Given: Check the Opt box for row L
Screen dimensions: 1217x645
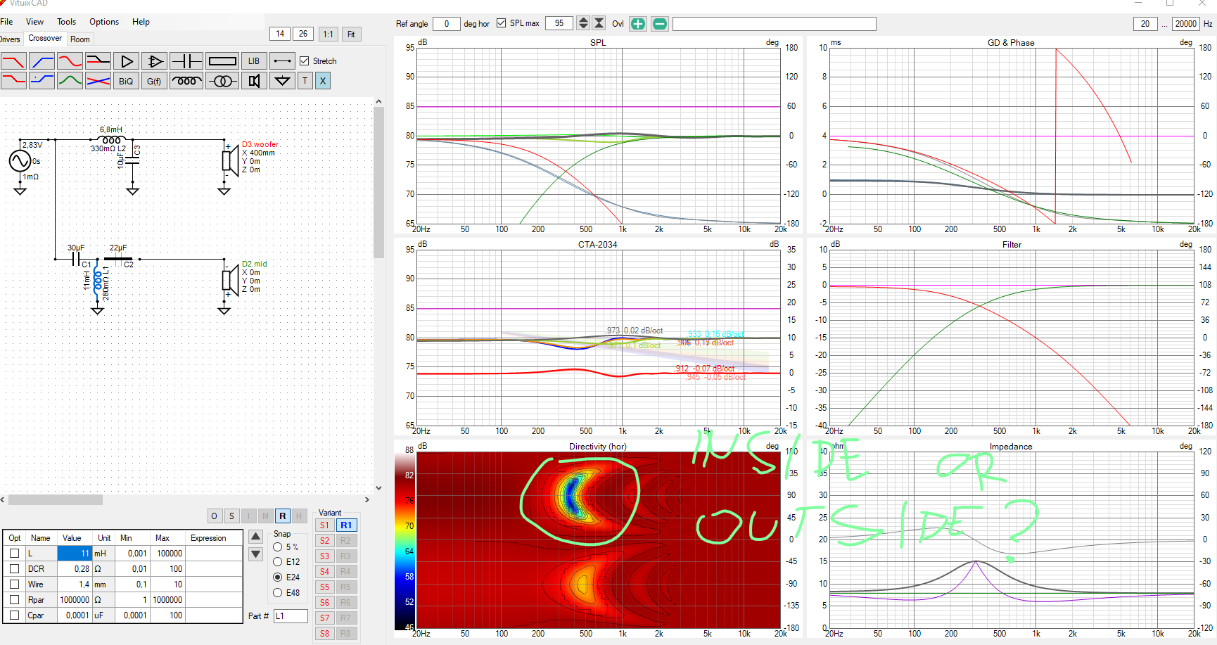Looking at the screenshot, I should [x=14, y=554].
